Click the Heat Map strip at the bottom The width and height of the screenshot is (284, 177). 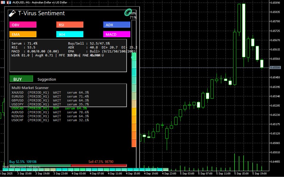tap(85, 169)
